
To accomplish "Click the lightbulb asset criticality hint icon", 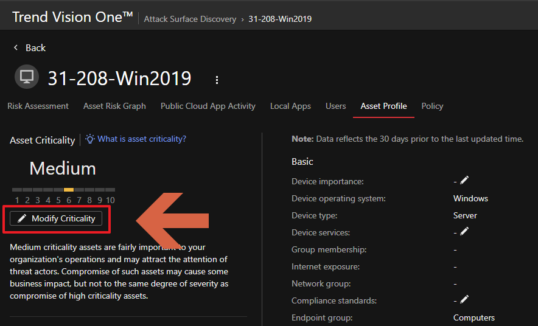I will pos(90,139).
